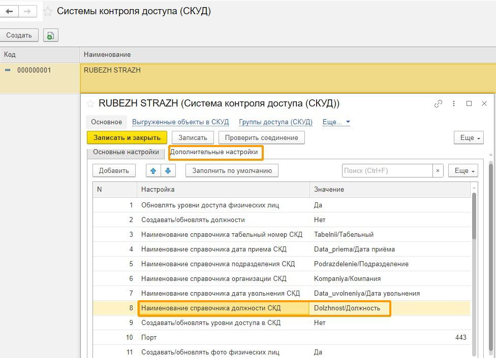
Task: Click Проверить соединение button
Action: click(261, 138)
